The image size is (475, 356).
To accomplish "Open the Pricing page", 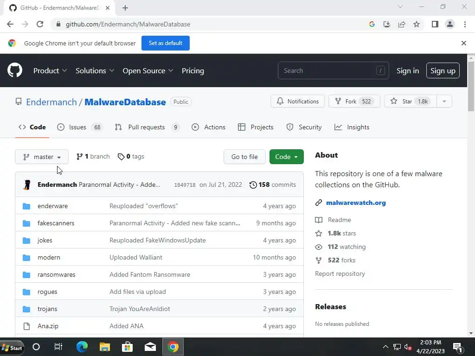I will click(x=193, y=70).
